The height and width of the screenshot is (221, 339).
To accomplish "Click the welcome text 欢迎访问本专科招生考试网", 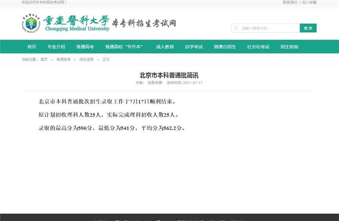I will tap(44, 2).
